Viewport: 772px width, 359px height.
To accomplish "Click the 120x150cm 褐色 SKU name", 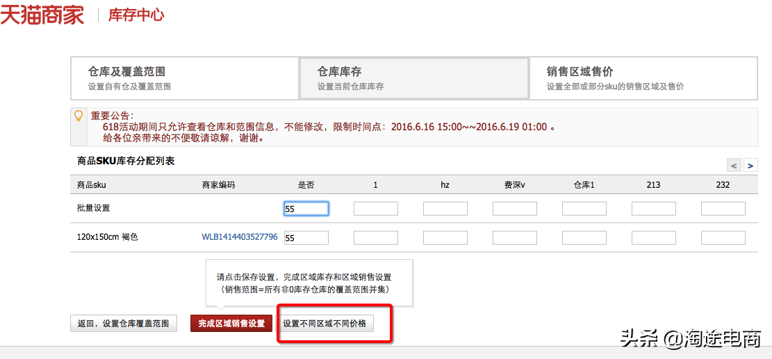I will point(107,237).
